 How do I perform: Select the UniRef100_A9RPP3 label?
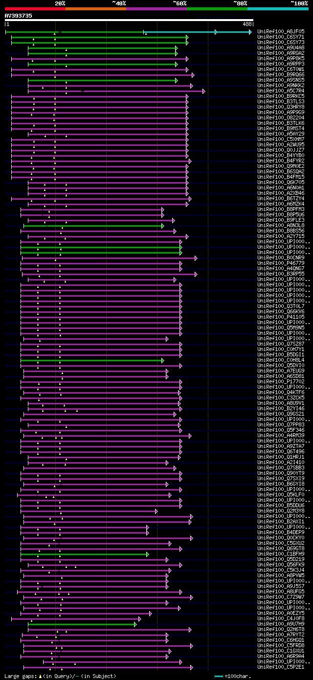(x=281, y=64)
